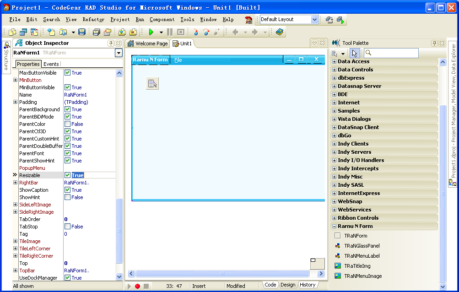Click the red record macro button

coord(137,286)
